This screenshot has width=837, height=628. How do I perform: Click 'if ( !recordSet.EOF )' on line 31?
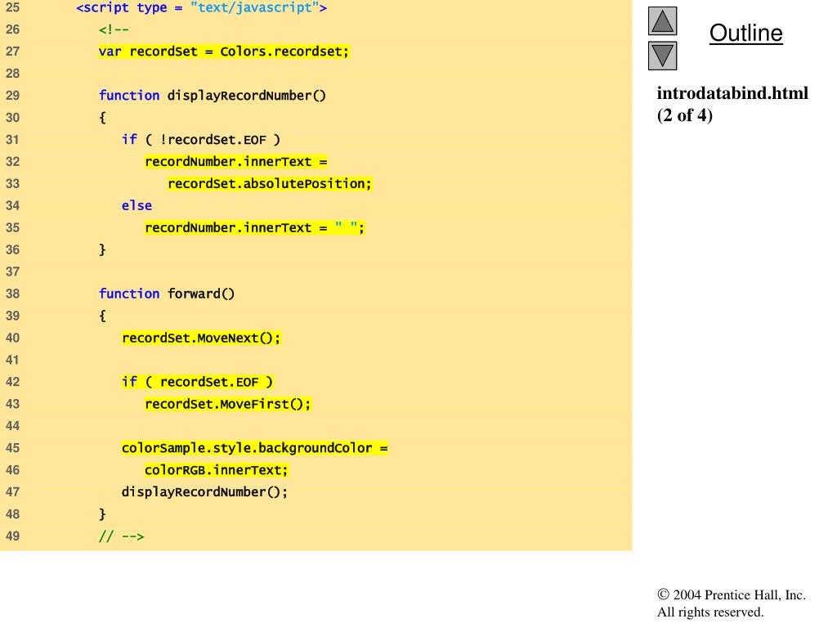point(201,140)
